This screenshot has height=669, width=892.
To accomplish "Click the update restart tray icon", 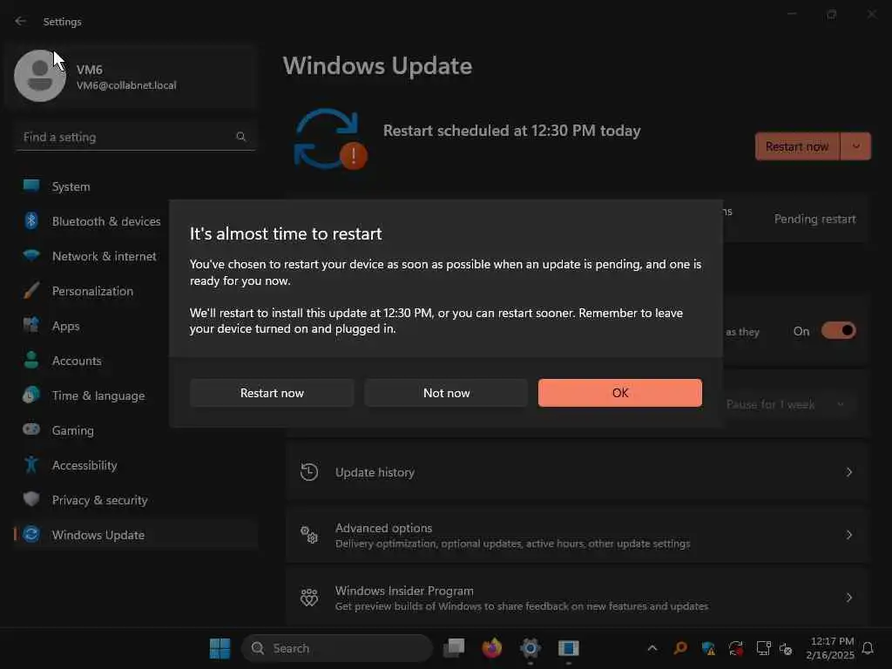I will (735, 648).
